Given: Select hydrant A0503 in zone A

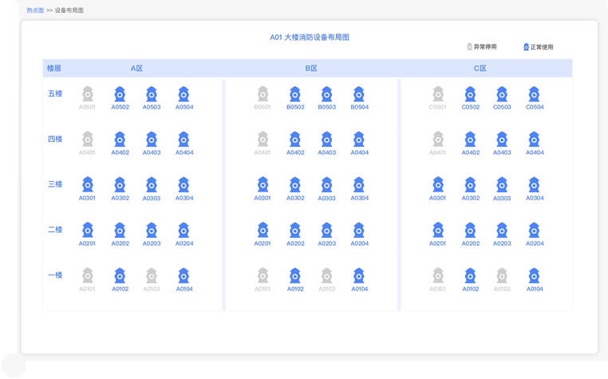Looking at the screenshot, I should pyautogui.click(x=152, y=94).
